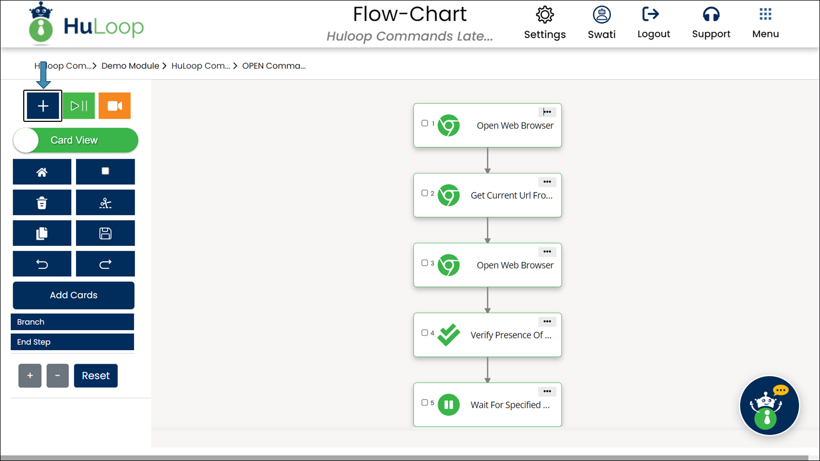The image size is (820, 461).
Task: Check the checkbox on step 3 card
Action: coord(425,263)
